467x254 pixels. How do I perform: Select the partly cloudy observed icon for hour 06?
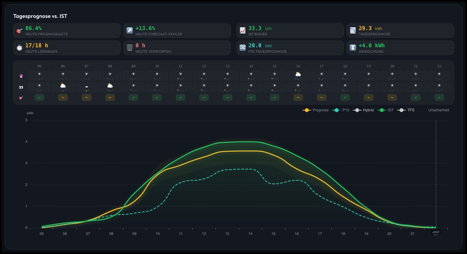(x=63, y=85)
